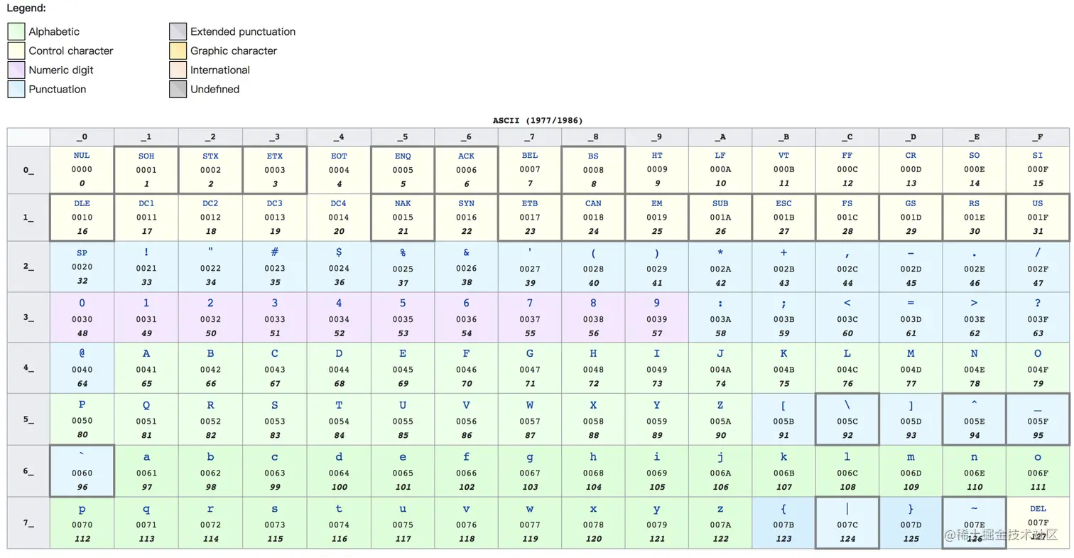Click the backtick cell 0060
Viewport: 1074px width, 558px height.
click(82, 471)
